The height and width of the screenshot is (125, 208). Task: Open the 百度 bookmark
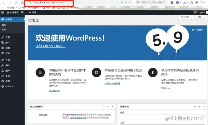click(47, 7)
